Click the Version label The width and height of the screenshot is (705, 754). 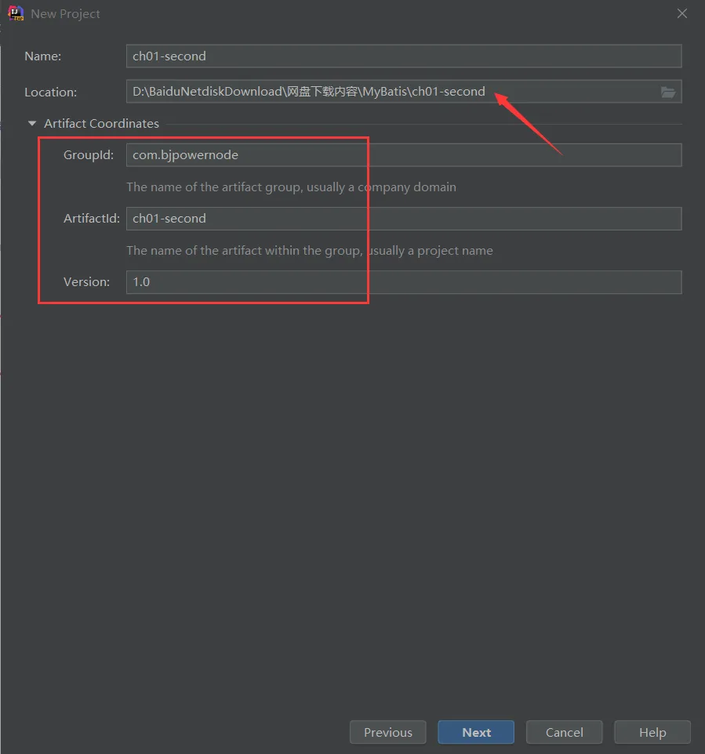[x=86, y=282]
